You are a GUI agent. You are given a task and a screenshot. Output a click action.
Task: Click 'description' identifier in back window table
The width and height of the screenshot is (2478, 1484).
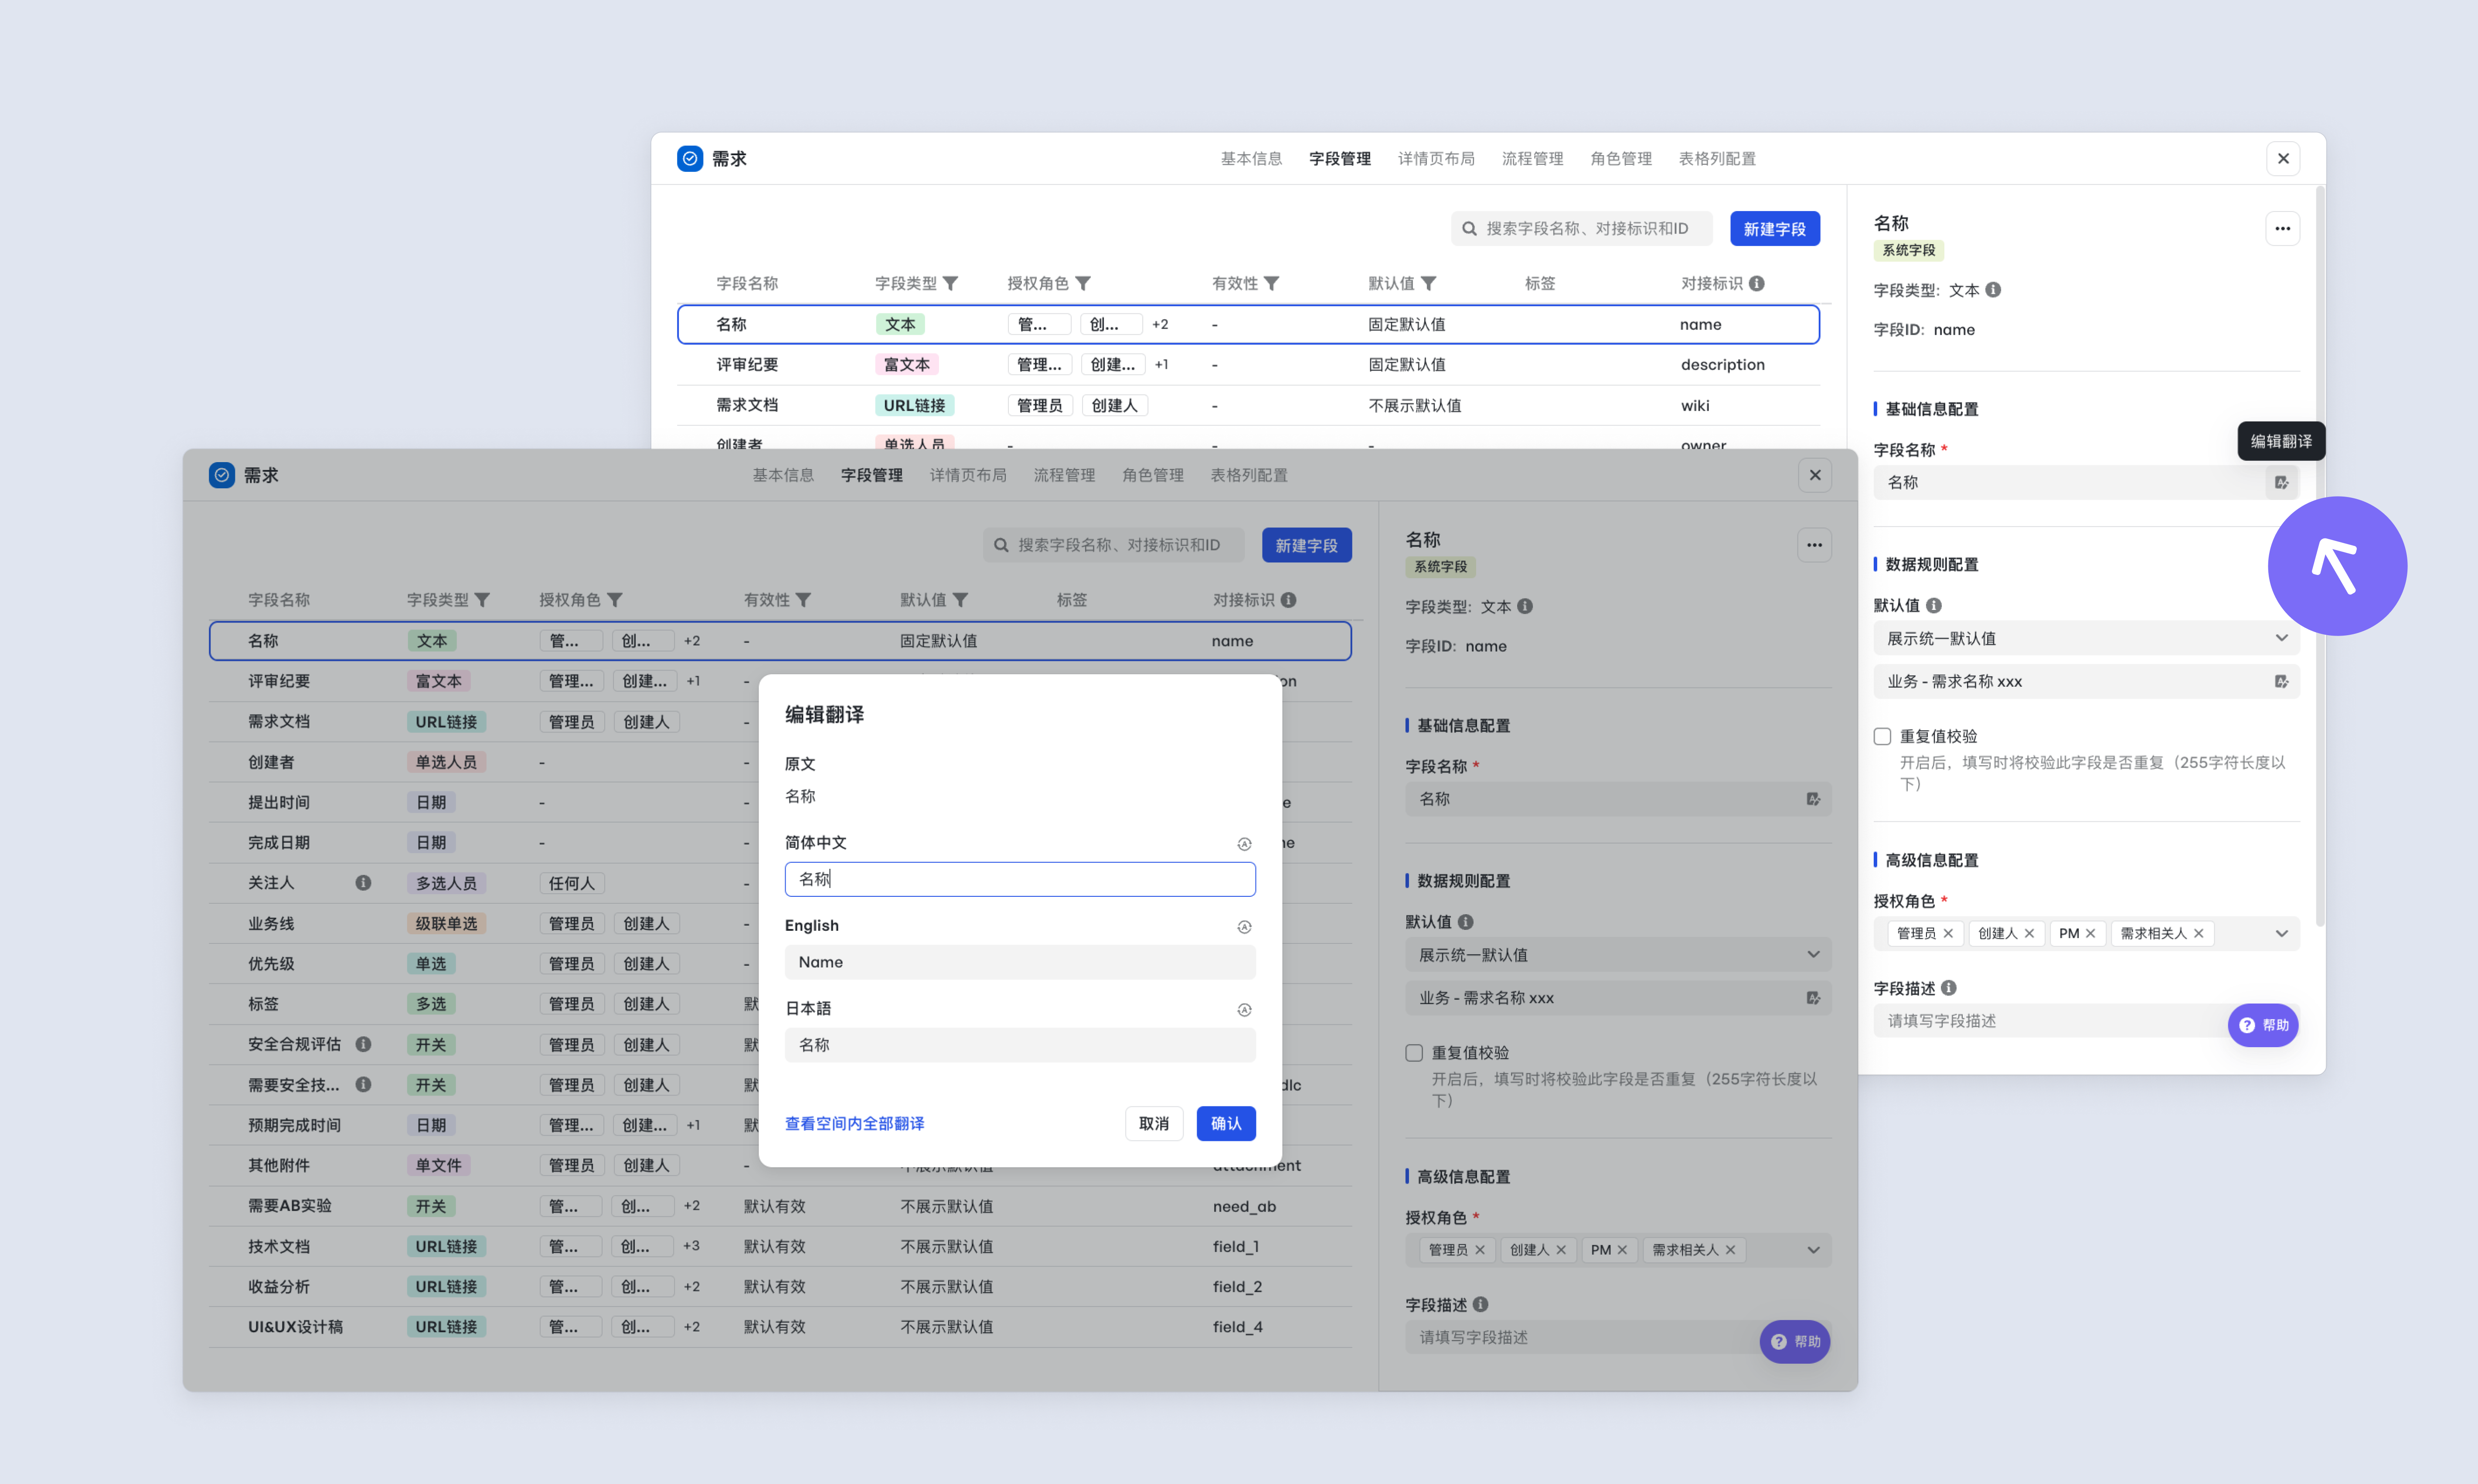pos(1723,365)
